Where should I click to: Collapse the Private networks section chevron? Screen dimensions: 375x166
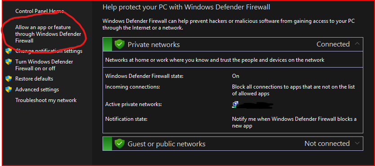pos(357,44)
